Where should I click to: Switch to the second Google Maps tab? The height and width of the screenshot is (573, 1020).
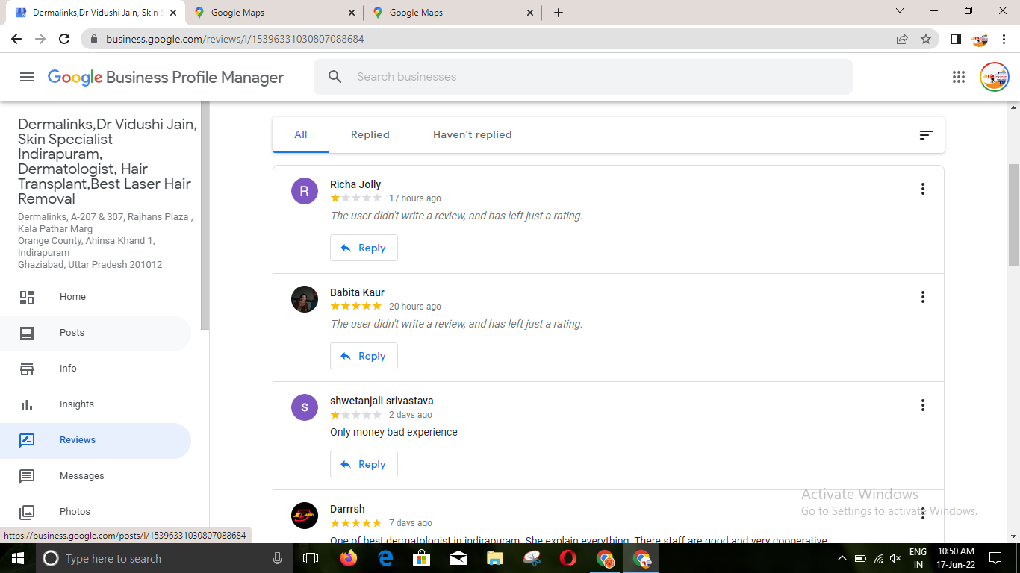pyautogui.click(x=453, y=13)
